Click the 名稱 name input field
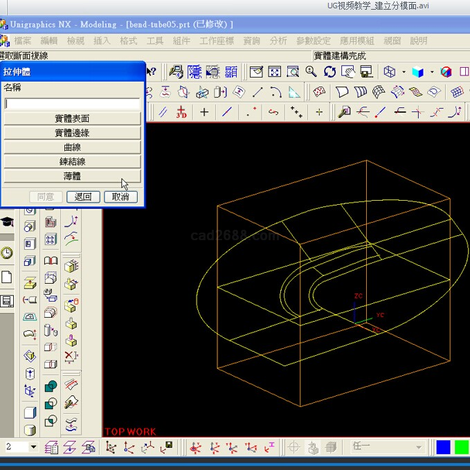This screenshot has width=470, height=470. [x=72, y=104]
